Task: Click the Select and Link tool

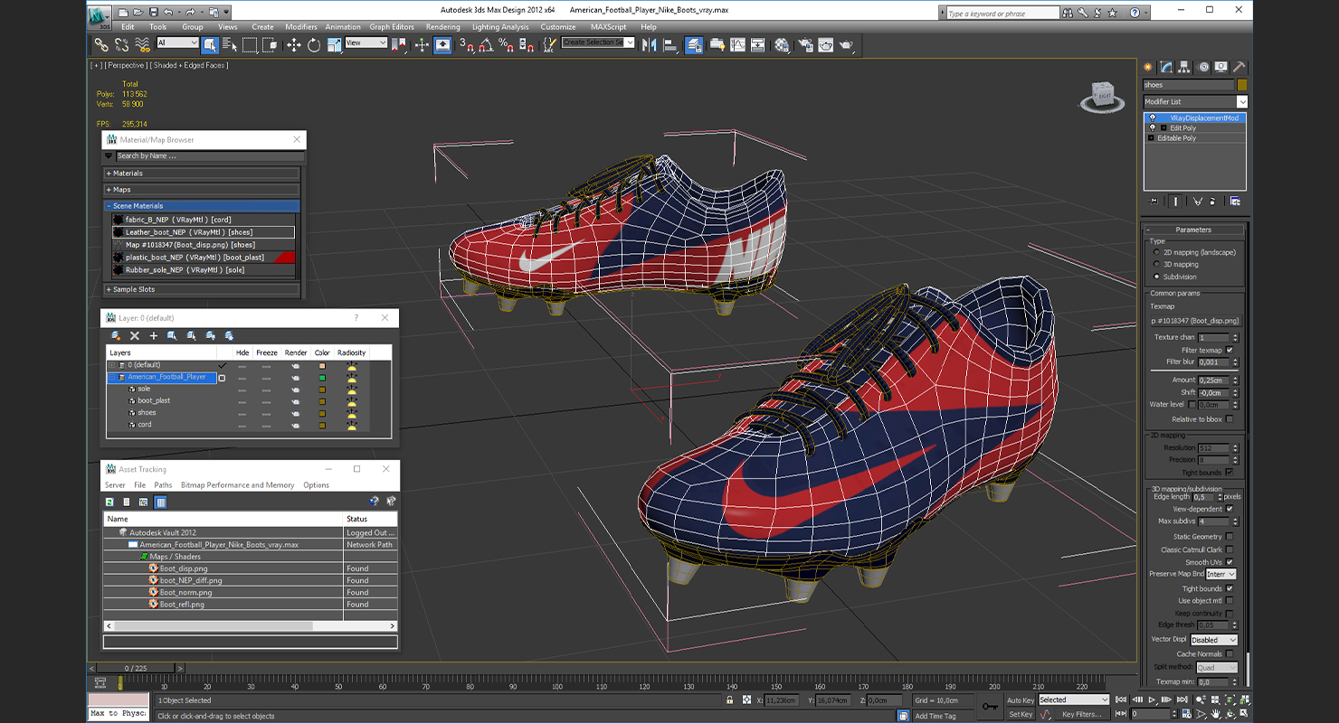Action: [x=101, y=44]
